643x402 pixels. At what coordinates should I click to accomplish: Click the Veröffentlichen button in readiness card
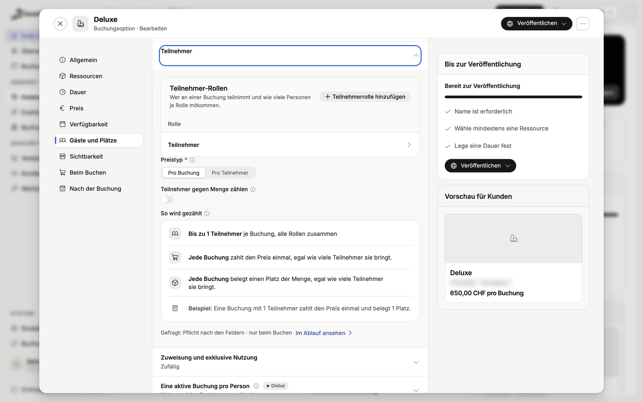pyautogui.click(x=480, y=166)
